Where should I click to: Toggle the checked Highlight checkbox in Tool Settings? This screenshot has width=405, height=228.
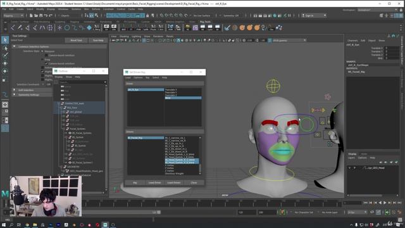[x=42, y=72]
